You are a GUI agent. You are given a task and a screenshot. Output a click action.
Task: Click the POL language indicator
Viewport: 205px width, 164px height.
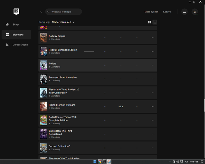point(186,162)
